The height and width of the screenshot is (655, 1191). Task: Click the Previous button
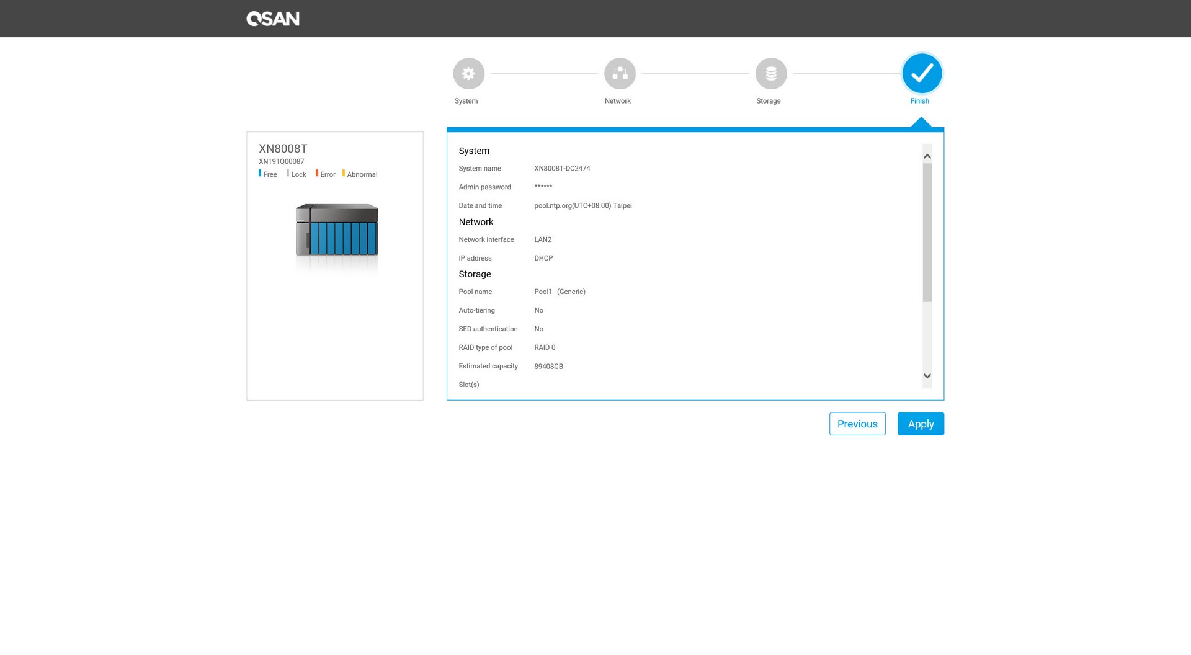(857, 424)
